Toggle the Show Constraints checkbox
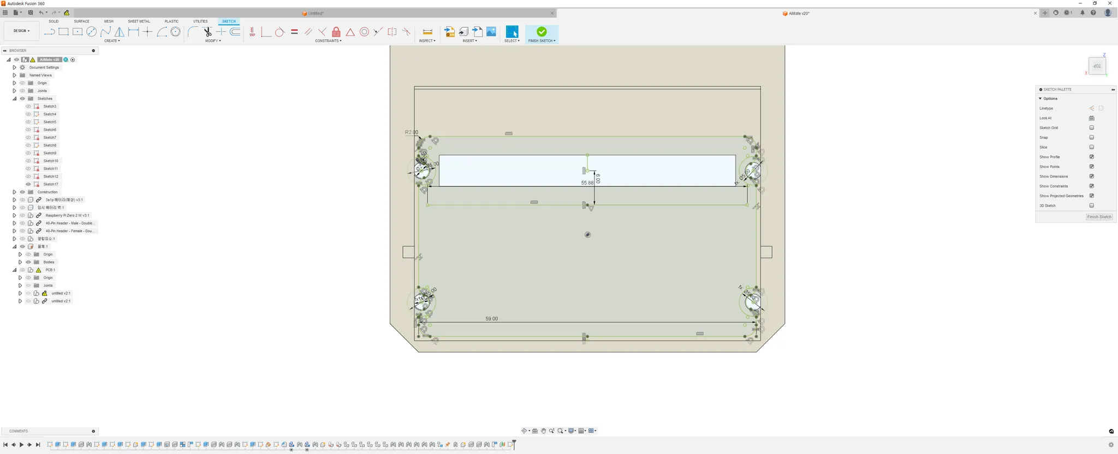1118x454 pixels. pos(1092,186)
